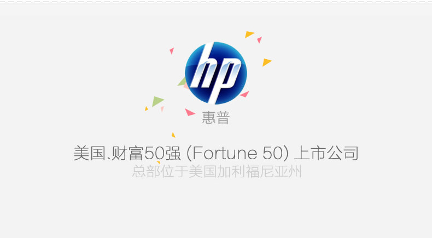This screenshot has width=432, height=238.
Task: Select the large green triangle lower-left of the logo
Action: coord(157,101)
